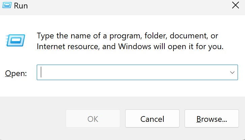Click the word "document" in the description
The height and width of the screenshot is (140, 245).
pos(189,36)
